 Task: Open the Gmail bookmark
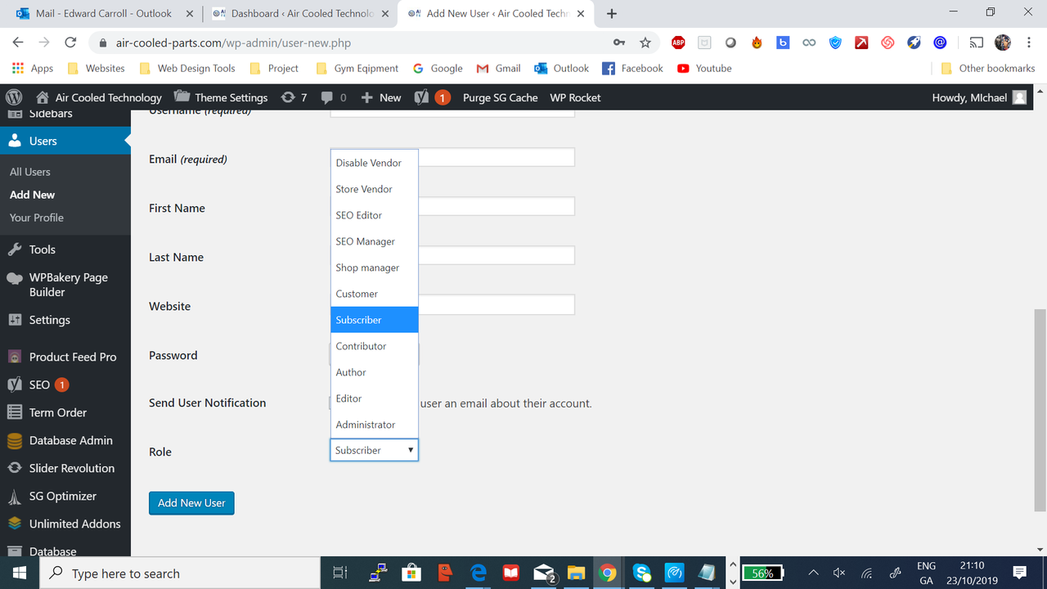coord(498,68)
